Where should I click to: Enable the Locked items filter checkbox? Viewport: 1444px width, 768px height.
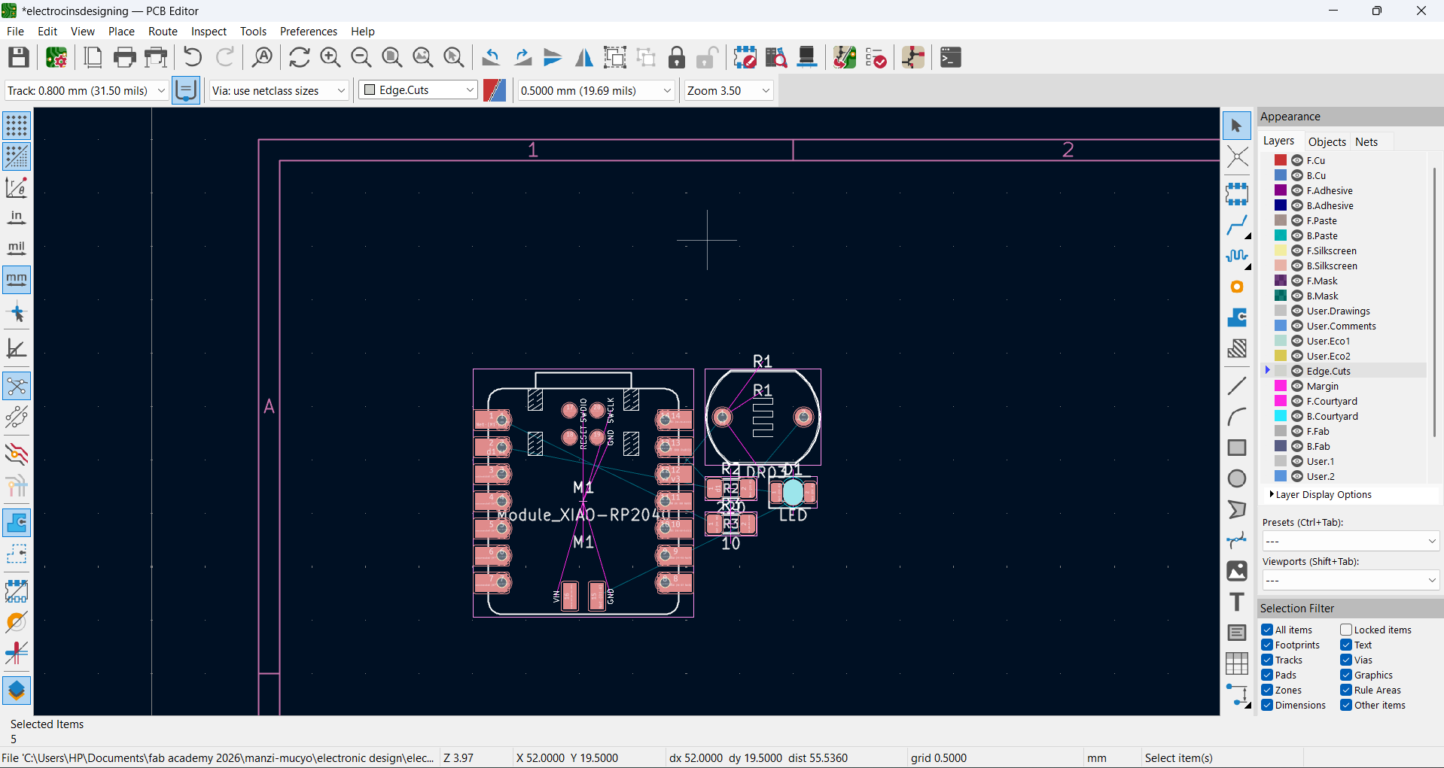point(1346,630)
